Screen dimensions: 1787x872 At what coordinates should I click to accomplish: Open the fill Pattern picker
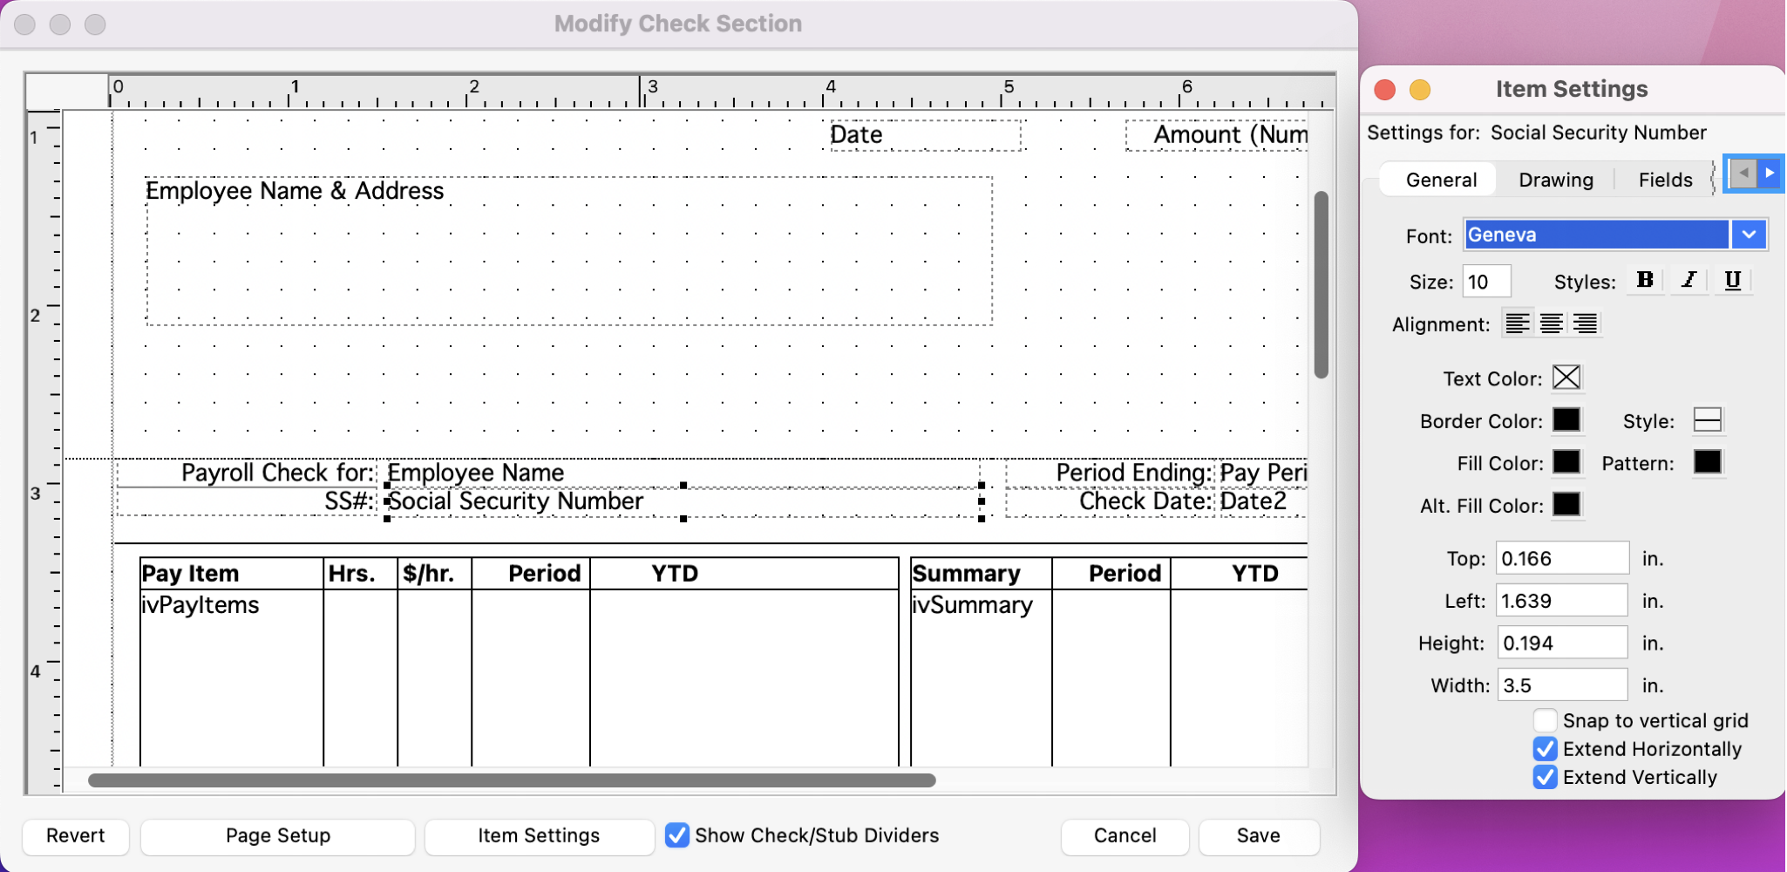click(1707, 462)
